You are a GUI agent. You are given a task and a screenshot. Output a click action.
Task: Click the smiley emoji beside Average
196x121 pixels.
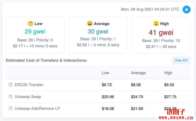pyautogui.click(x=90, y=23)
